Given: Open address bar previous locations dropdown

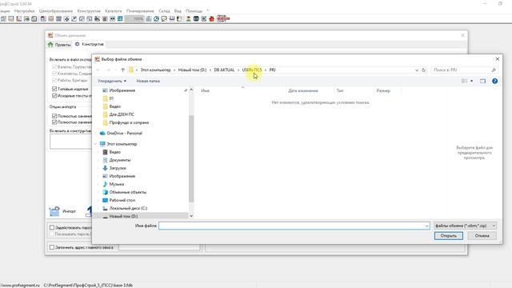Looking at the screenshot, I should (x=417, y=70).
